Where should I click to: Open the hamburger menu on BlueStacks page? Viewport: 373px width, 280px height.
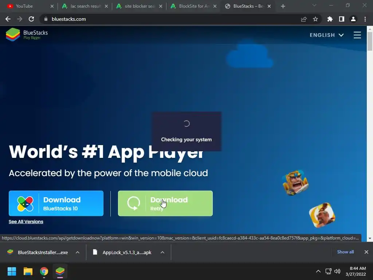coord(357,35)
